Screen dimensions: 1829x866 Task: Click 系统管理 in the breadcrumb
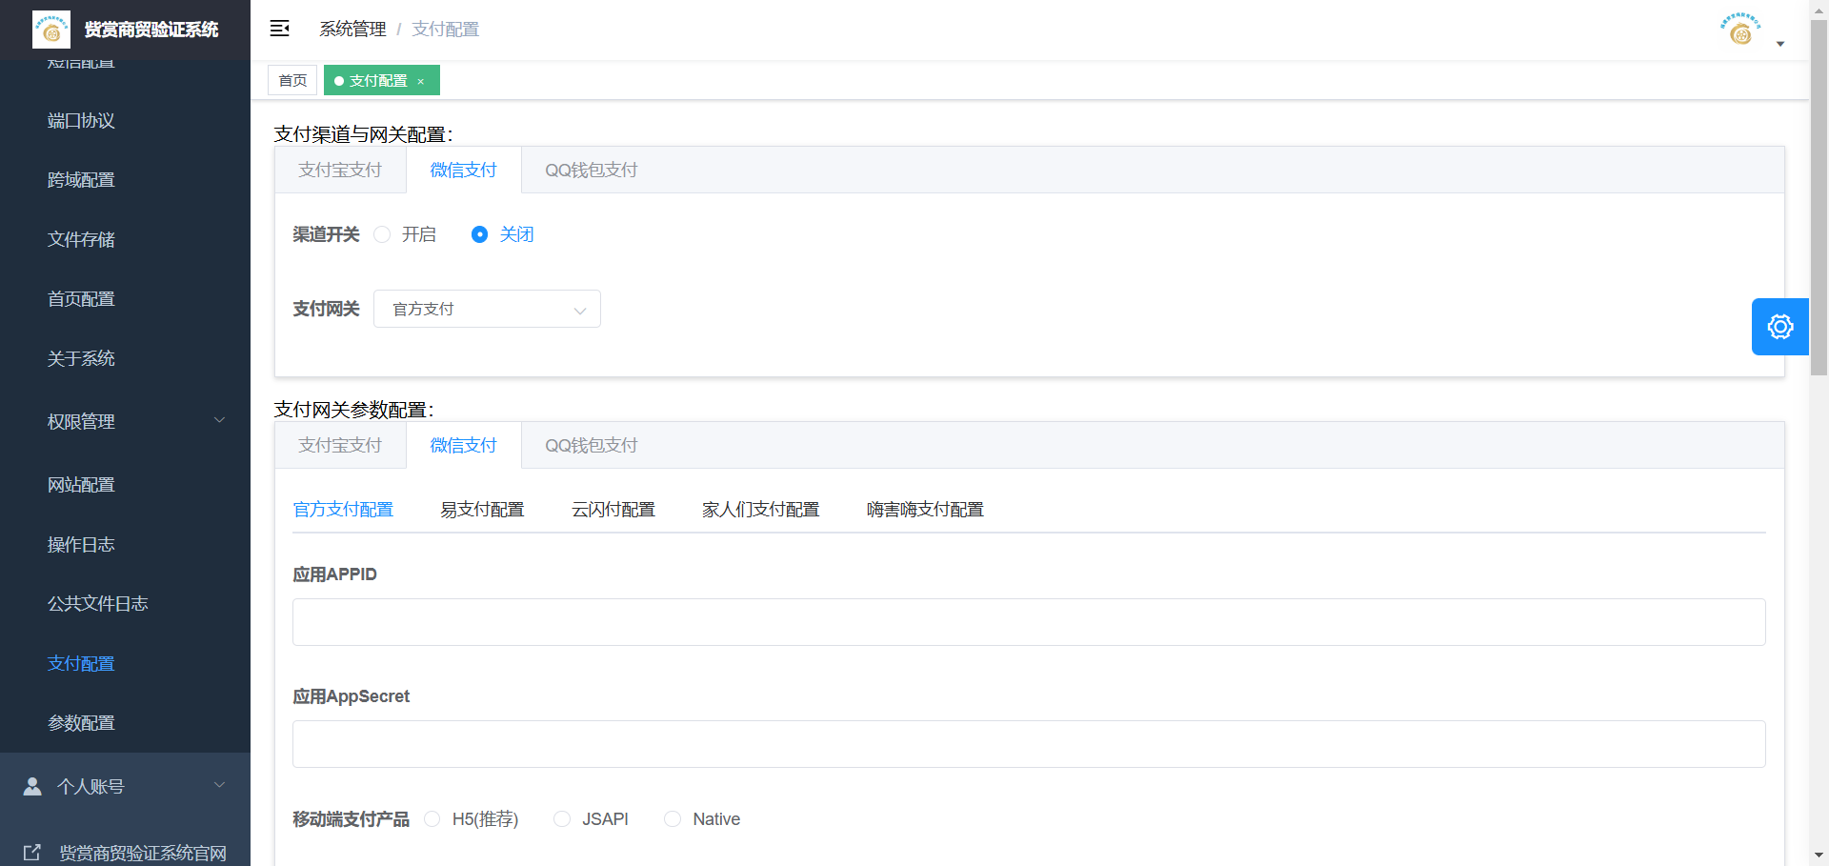(x=352, y=30)
